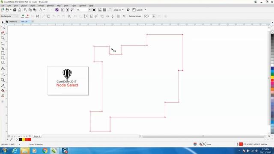Image resolution: width=274 pixels, height=154 pixels.
Task: Click the Windows Start button
Action: (x=5, y=151)
